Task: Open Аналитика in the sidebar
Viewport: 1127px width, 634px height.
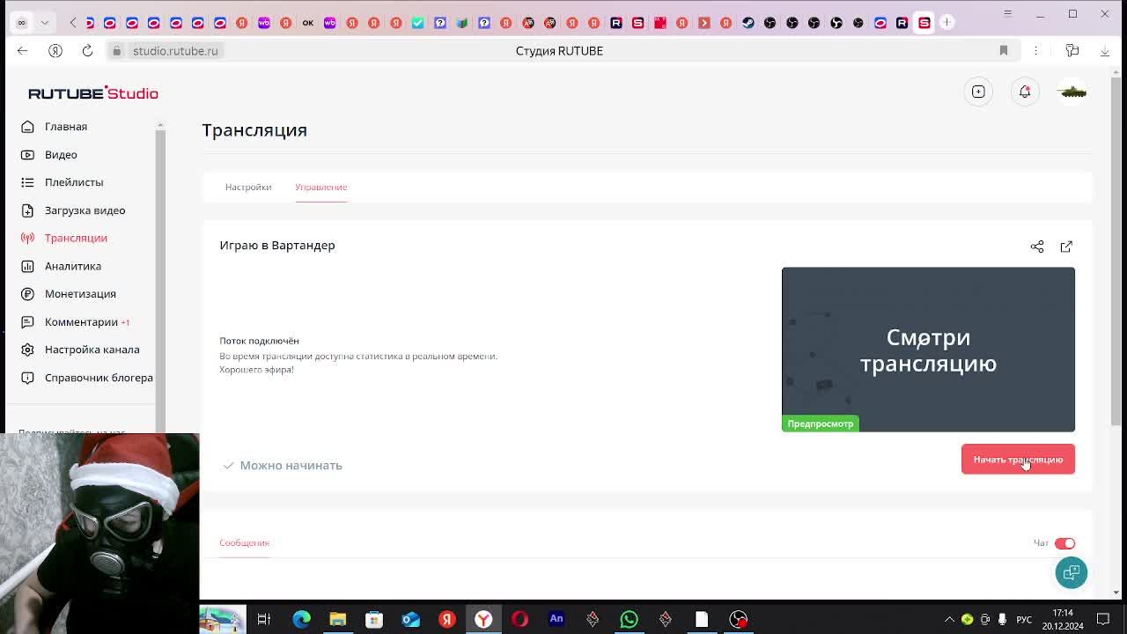Action: pyautogui.click(x=73, y=266)
